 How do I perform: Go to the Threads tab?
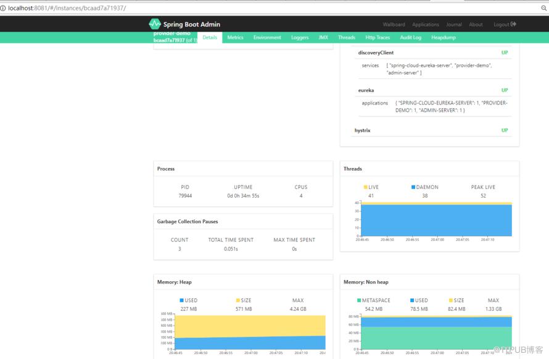347,38
